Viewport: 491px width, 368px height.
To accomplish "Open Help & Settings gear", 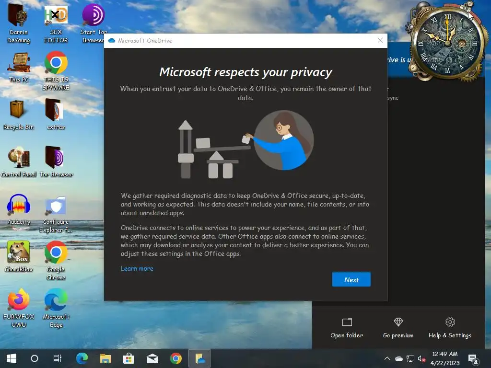I will [x=450, y=328].
